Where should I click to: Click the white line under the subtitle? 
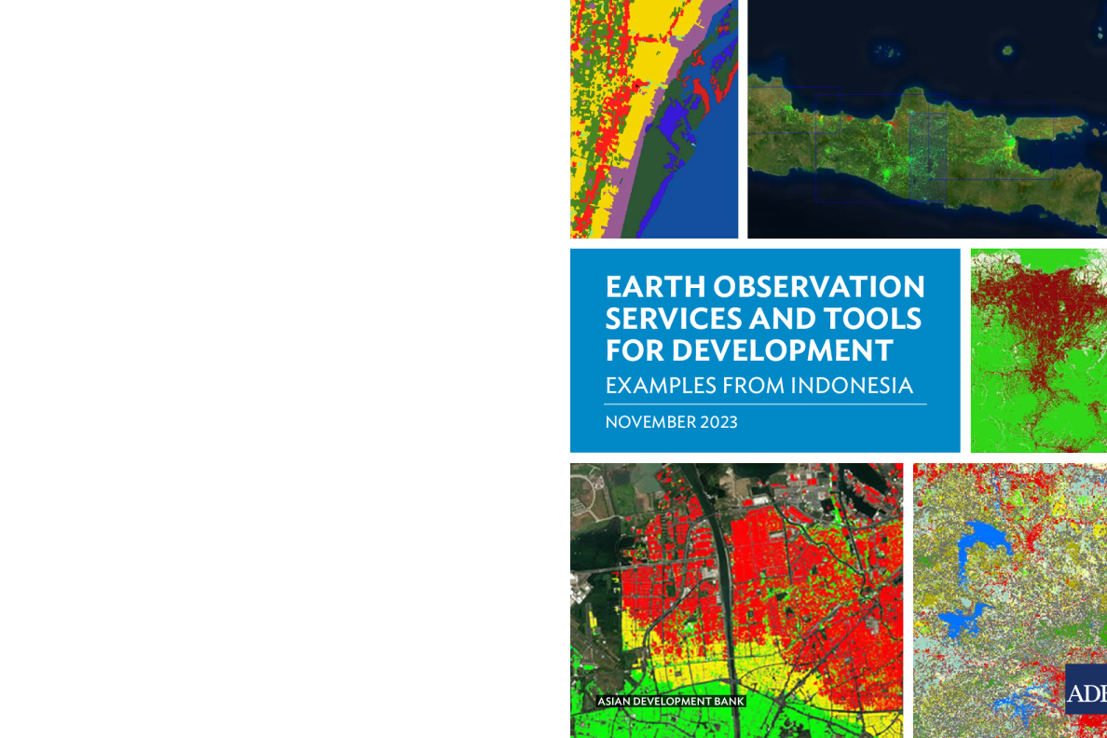click(764, 404)
